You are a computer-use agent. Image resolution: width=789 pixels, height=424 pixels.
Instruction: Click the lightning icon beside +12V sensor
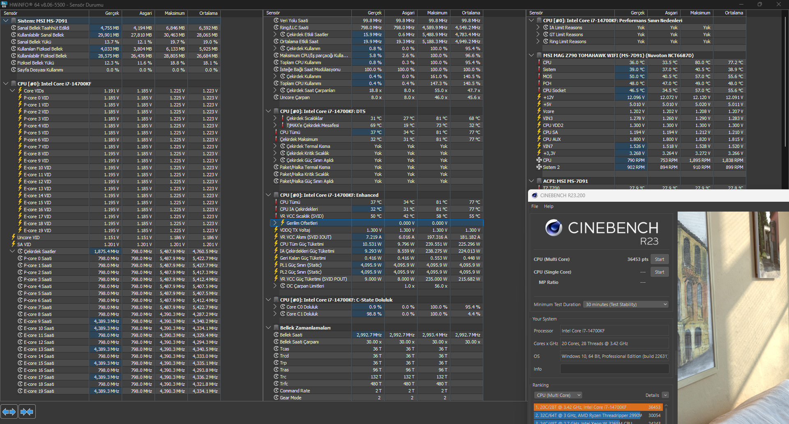pyautogui.click(x=539, y=97)
